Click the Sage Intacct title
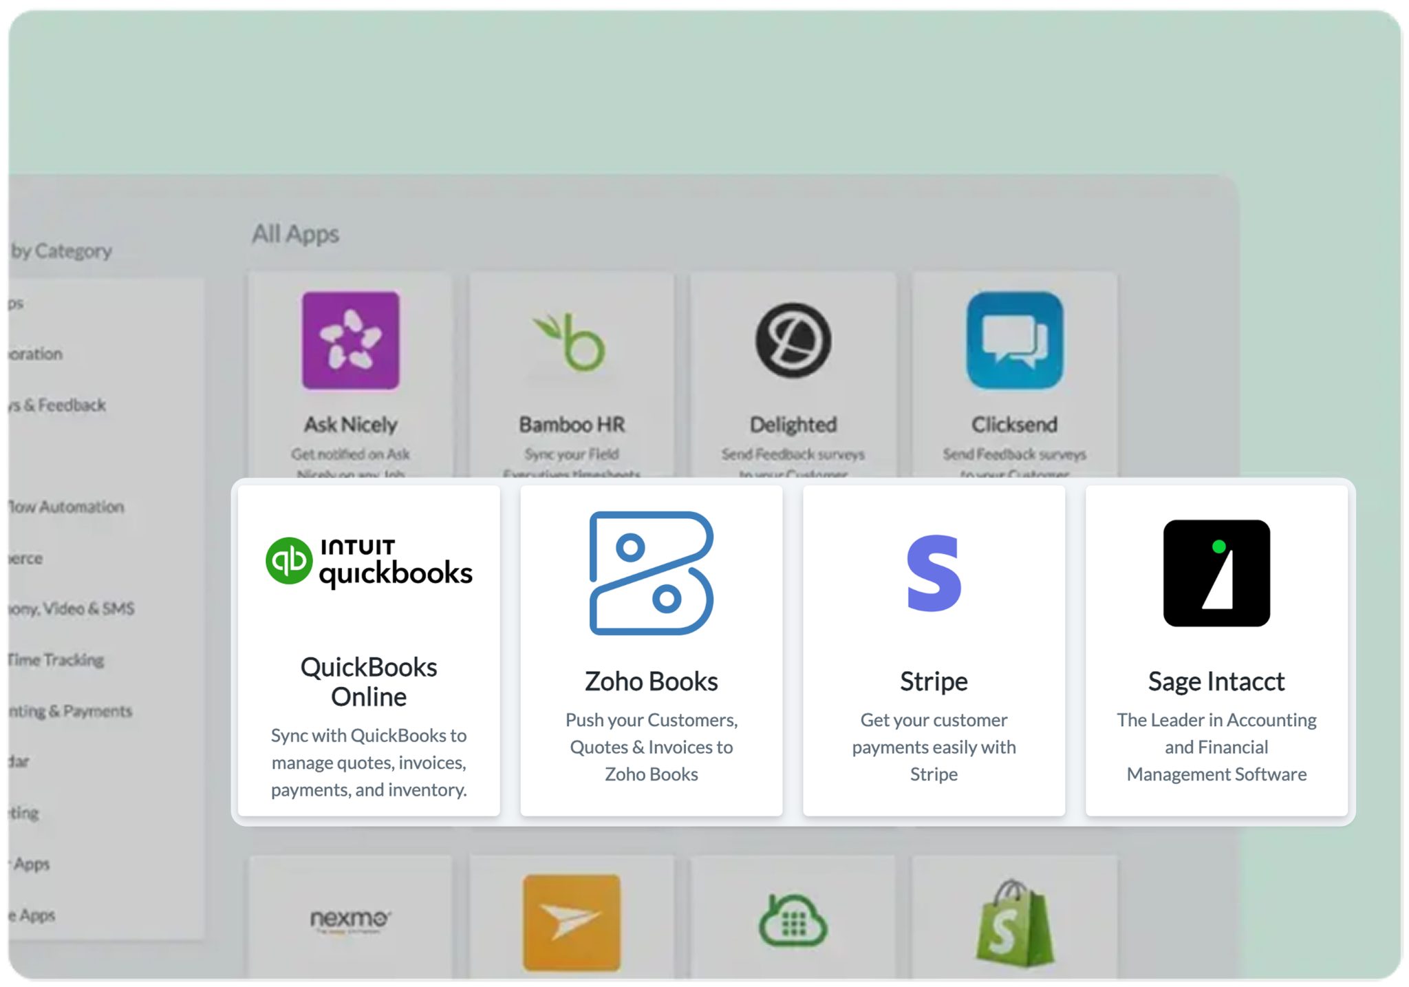 pyautogui.click(x=1216, y=681)
